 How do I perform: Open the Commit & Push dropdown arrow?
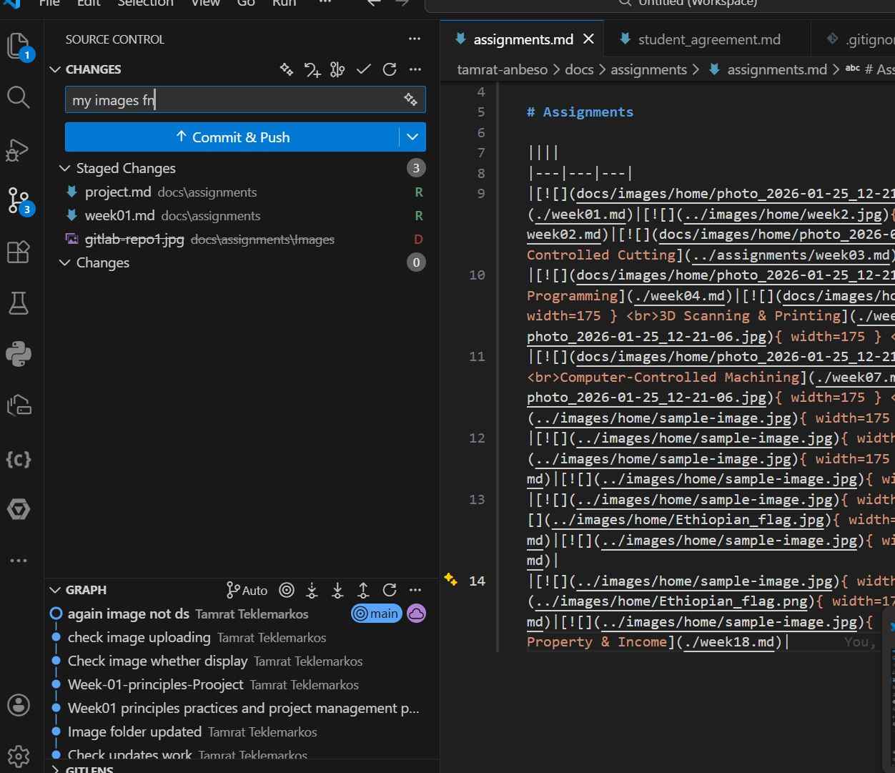pos(412,137)
